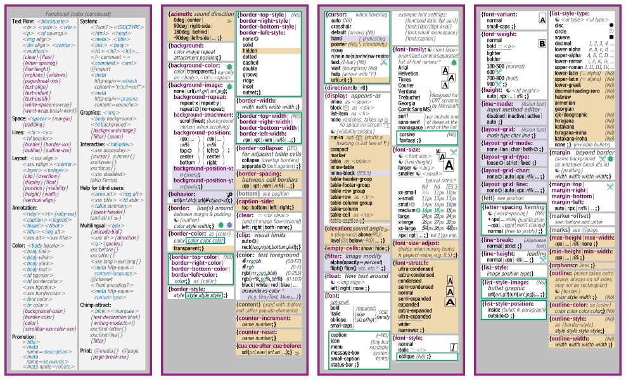Viewport: 626px width, 380px height.
Task: Select "Comic Sans MS" in the font list
Action: (414, 109)
